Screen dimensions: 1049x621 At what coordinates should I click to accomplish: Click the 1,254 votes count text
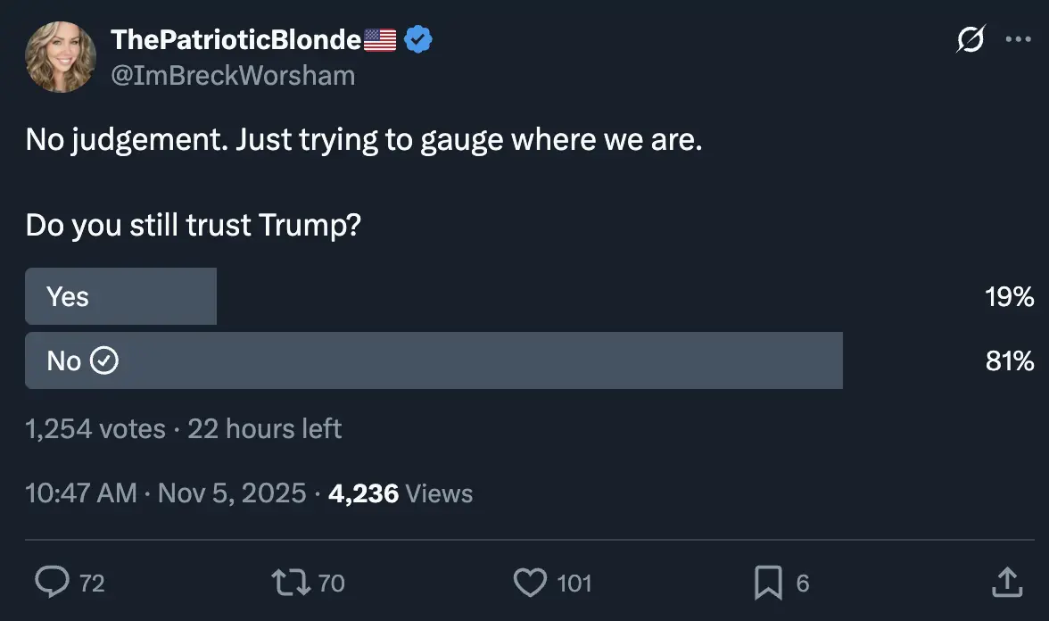[x=95, y=429]
